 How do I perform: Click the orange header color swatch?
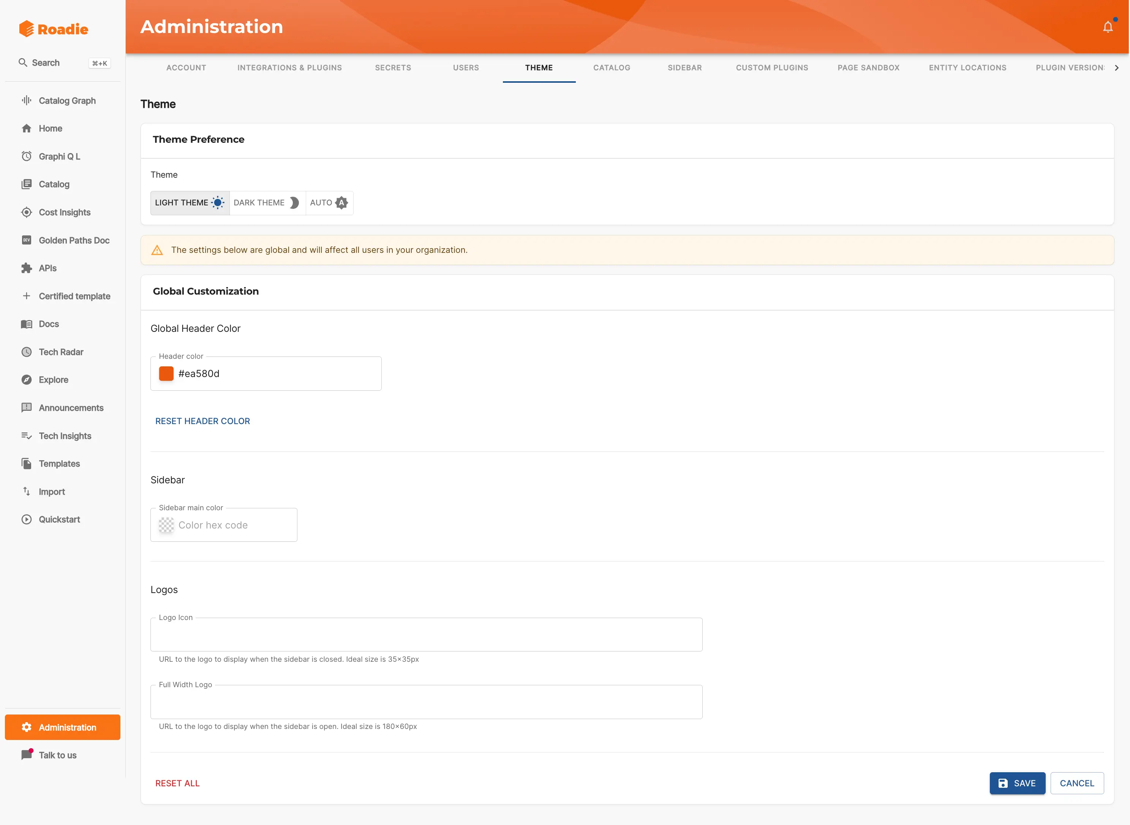(x=166, y=374)
